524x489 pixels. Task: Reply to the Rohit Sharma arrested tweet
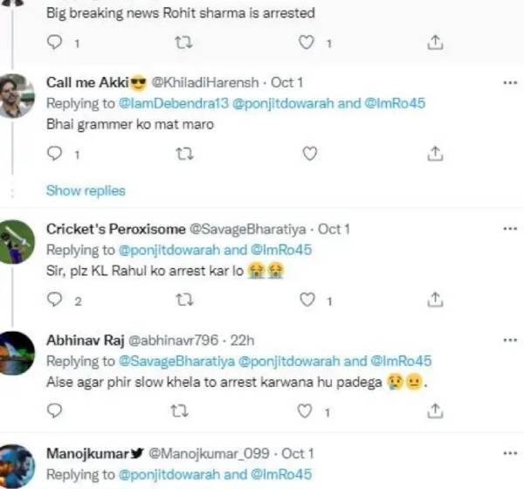[55, 42]
